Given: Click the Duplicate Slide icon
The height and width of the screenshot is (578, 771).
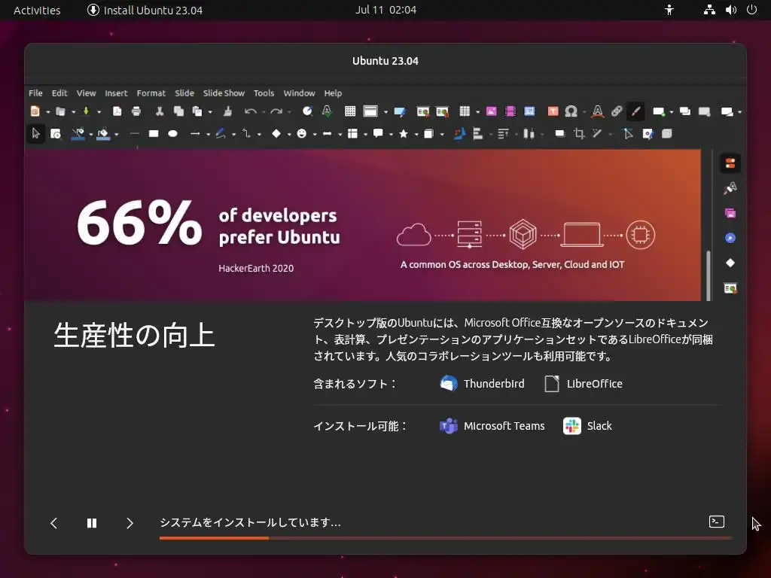Looking at the screenshot, I should pos(685,111).
